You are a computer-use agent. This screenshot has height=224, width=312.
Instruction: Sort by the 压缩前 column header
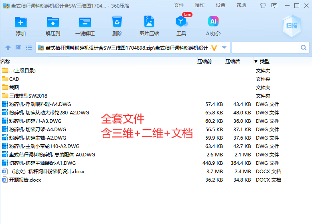tap(205, 62)
